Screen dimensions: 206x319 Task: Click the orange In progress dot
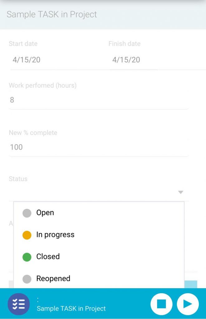[27, 235]
